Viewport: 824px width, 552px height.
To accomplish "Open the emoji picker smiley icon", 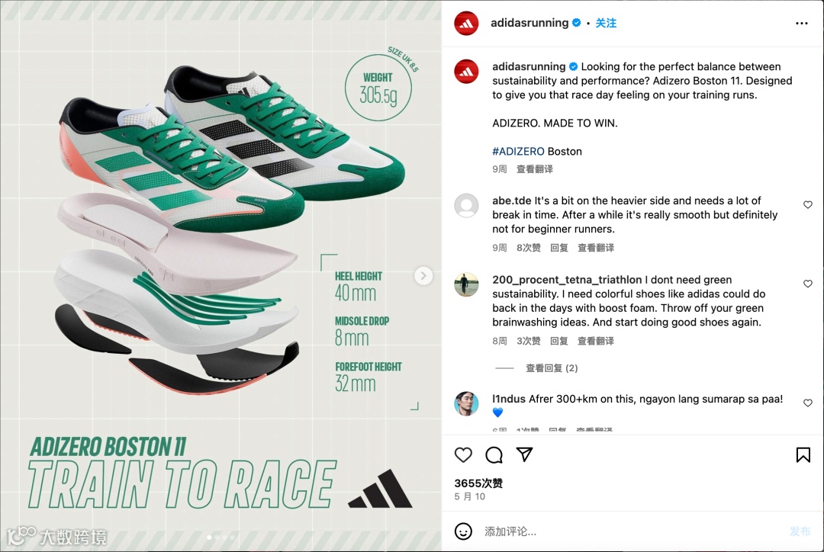I will click(463, 531).
